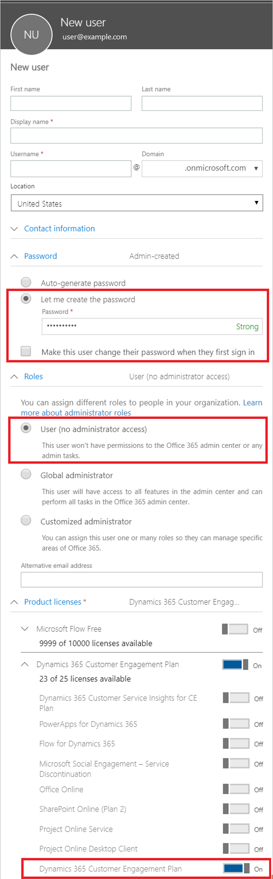Toggle Microsoft Flow Free license on
273x879 pixels.
pos(235,629)
